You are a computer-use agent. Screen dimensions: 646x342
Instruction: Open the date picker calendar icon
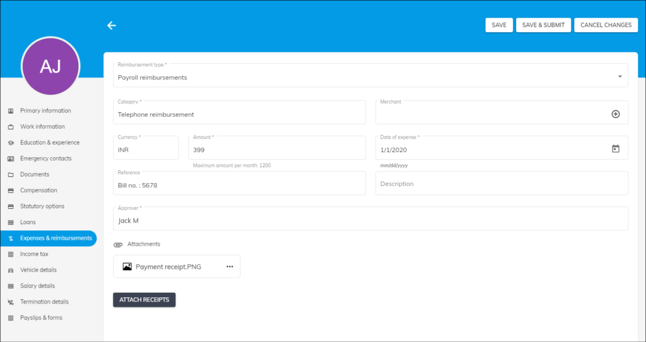pyautogui.click(x=616, y=149)
